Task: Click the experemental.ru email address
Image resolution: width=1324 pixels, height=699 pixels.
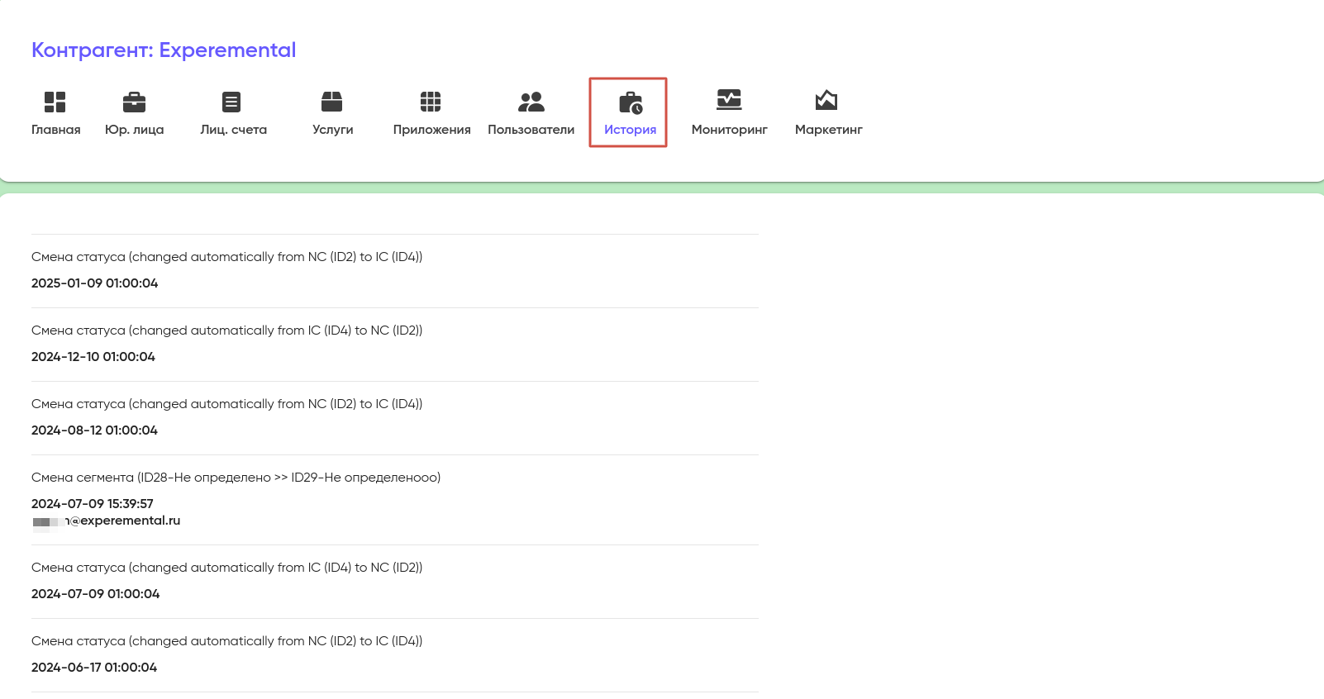Action: [124, 521]
